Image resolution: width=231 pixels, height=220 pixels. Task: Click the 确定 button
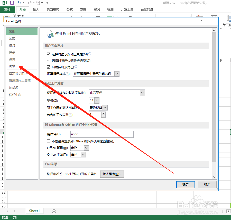coord(185,184)
